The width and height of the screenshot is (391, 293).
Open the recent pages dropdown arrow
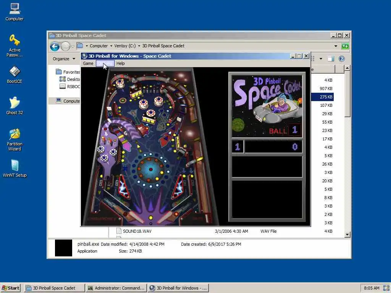coord(73,46)
